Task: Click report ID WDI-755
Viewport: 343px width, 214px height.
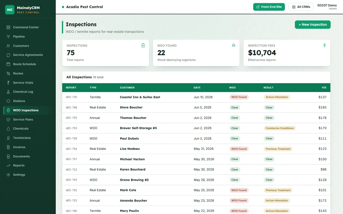Action: pyautogui.click(x=71, y=118)
